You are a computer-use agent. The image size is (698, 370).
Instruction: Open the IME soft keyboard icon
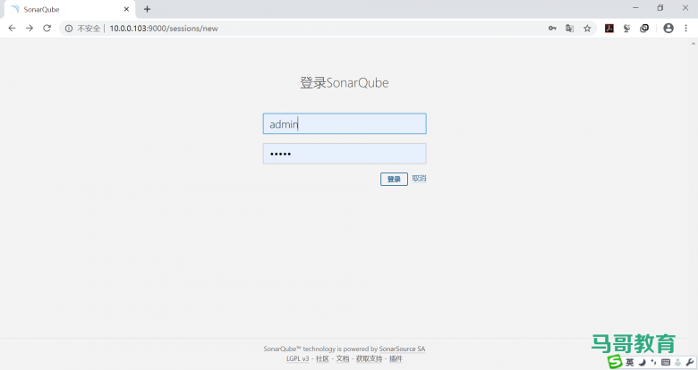pyautogui.click(x=666, y=362)
